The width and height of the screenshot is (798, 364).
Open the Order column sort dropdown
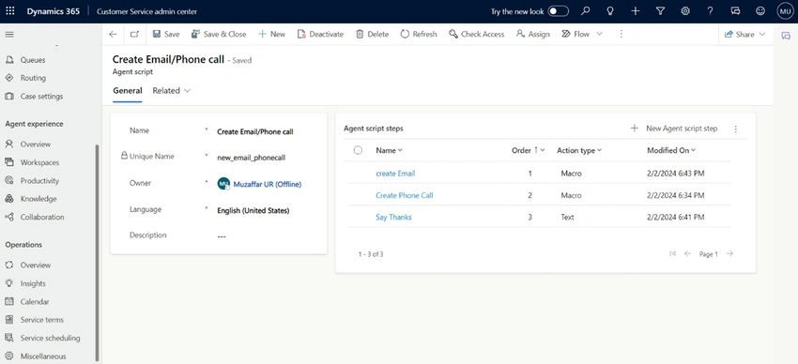[x=529, y=150]
